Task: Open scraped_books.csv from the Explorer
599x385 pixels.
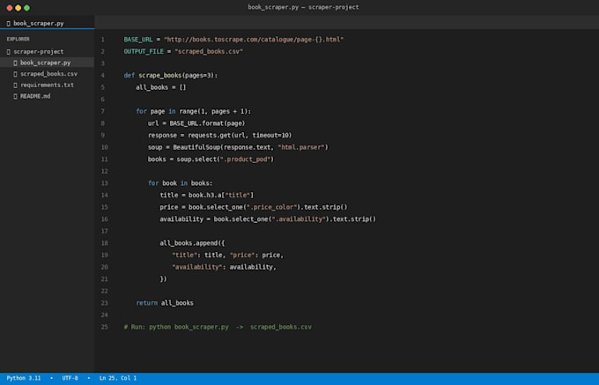Action: coord(47,74)
